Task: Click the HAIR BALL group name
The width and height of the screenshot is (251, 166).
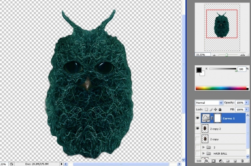Action: [x=220, y=153]
